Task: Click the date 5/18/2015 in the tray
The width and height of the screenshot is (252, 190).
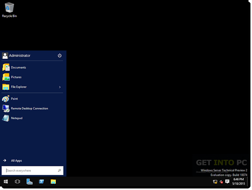Action: click(x=239, y=184)
